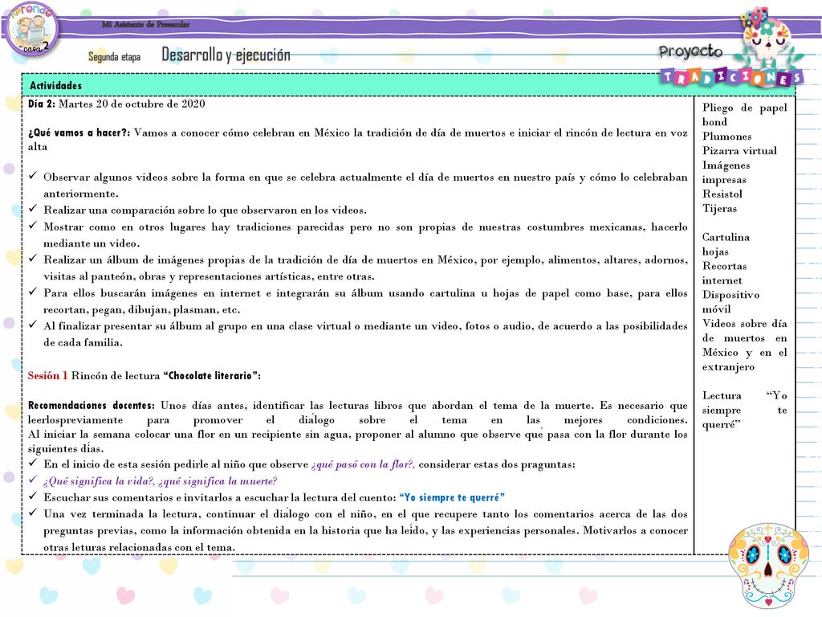Click the "Recomendaciones docentes:" label
Screen dimensions: 822x617
click(x=92, y=406)
